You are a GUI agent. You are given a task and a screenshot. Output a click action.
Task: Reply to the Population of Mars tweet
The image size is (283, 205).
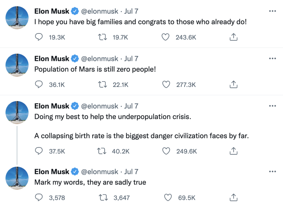point(39,85)
